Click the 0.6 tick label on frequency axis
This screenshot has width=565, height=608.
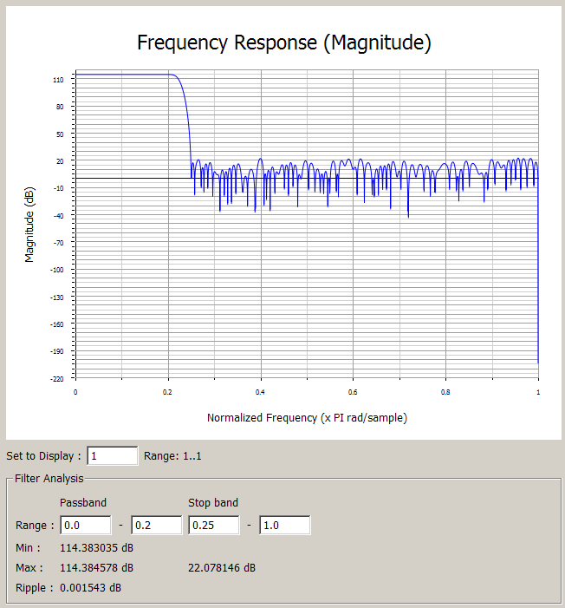353,392
